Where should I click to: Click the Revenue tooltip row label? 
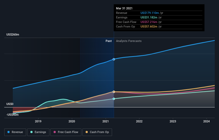tap(122, 13)
